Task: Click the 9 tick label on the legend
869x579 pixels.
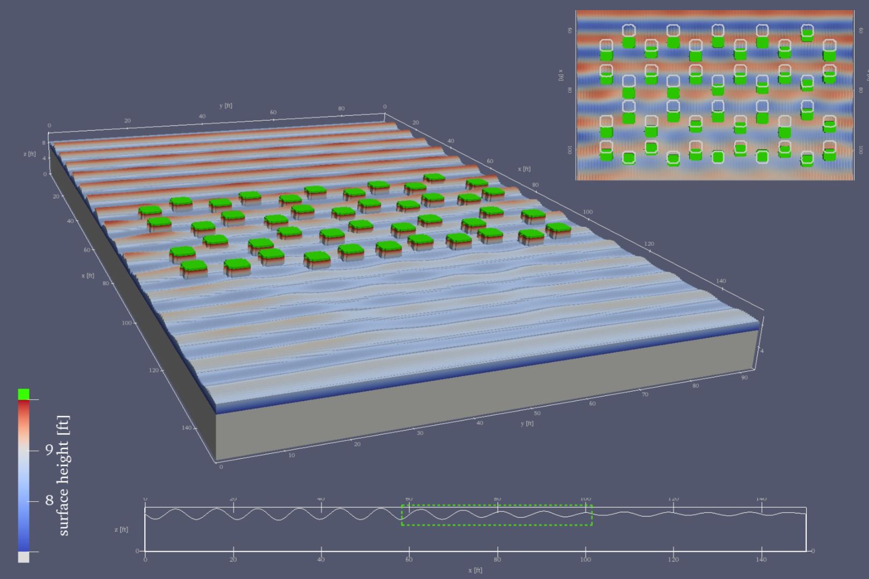Action: [49, 450]
